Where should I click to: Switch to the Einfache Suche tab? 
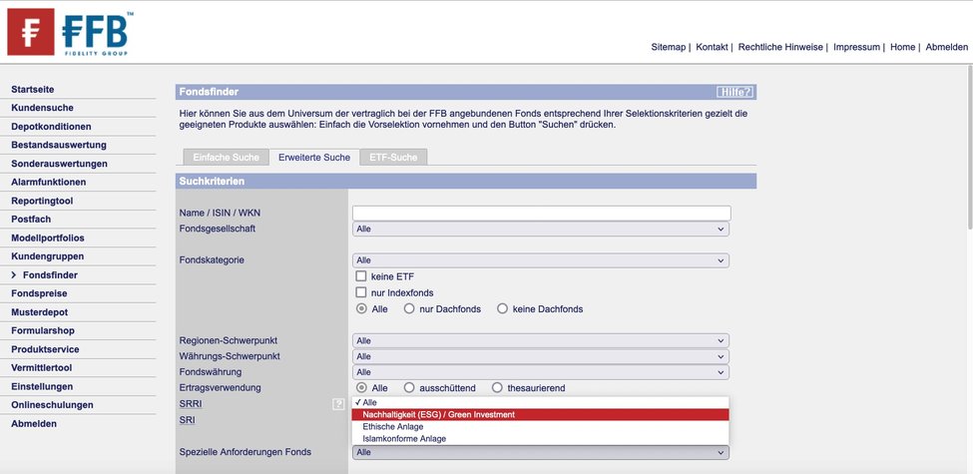tap(226, 157)
